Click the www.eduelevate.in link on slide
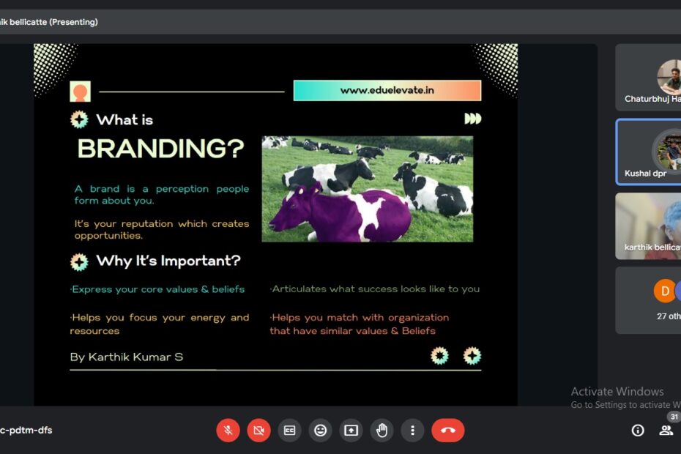Viewport: 681px width, 454px height. [x=387, y=90]
